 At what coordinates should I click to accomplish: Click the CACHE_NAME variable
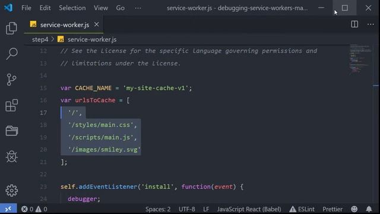(93, 88)
